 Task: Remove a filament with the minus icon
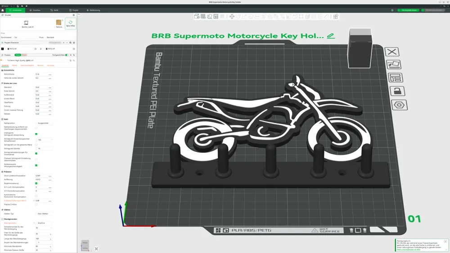click(67, 43)
